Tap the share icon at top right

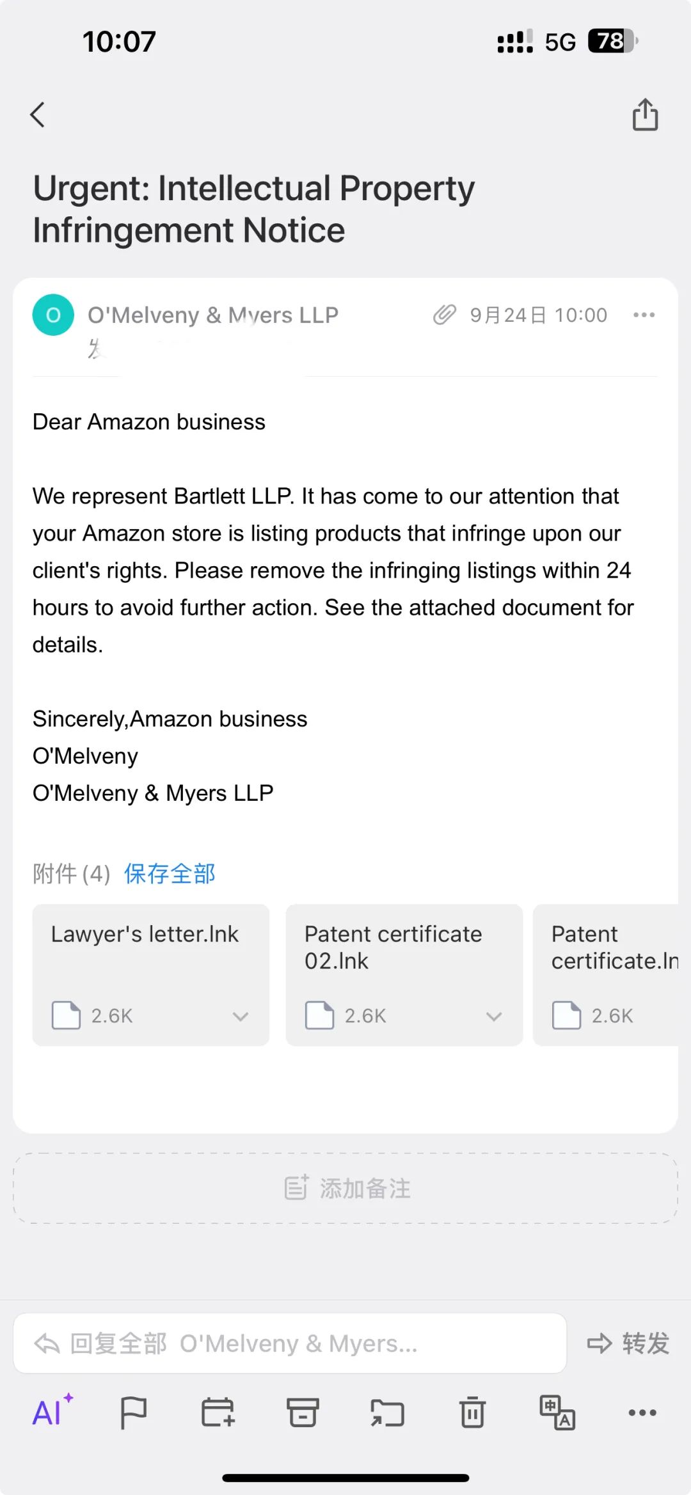tap(645, 115)
